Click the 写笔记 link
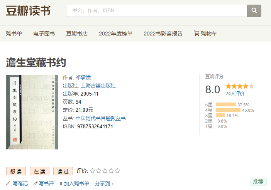Viewport: 271px width, 190px height. click(x=20, y=183)
